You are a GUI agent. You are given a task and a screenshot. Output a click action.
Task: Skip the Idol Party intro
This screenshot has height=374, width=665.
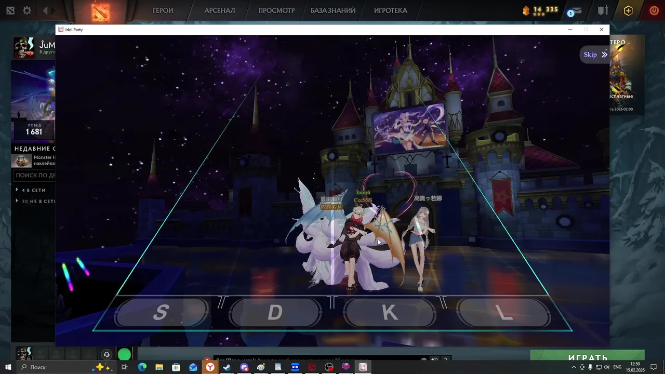(595, 55)
